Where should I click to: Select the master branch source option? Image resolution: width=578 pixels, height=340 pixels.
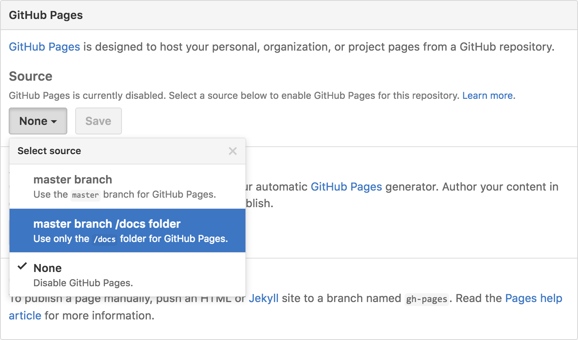point(72,179)
